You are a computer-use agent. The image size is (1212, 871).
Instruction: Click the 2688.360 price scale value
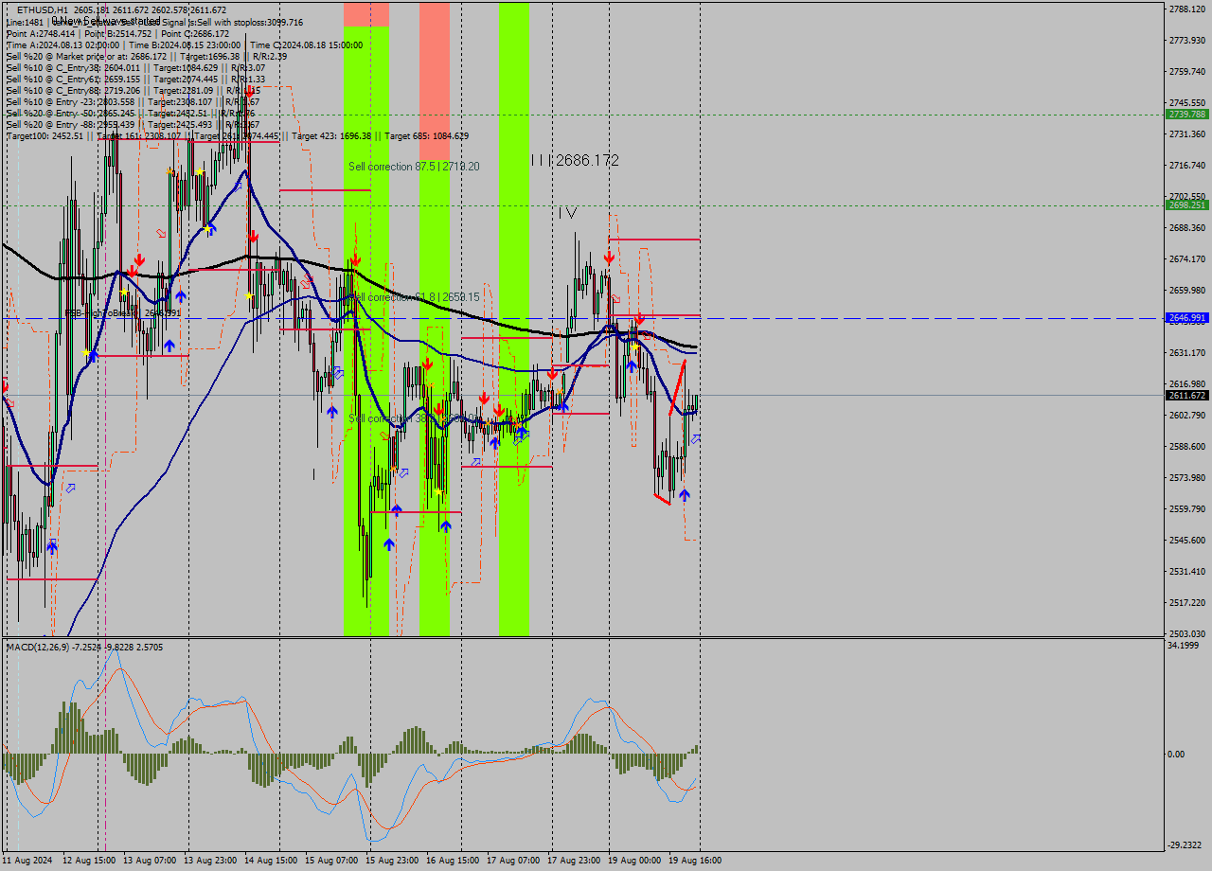pyautogui.click(x=1186, y=228)
